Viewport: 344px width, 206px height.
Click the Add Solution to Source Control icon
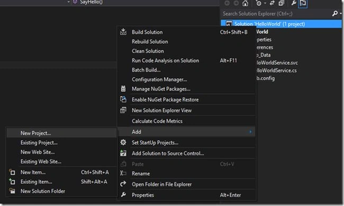click(123, 153)
